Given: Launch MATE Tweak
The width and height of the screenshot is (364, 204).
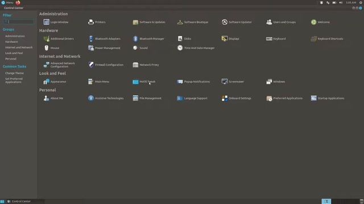Looking at the screenshot, I should [x=144, y=82].
